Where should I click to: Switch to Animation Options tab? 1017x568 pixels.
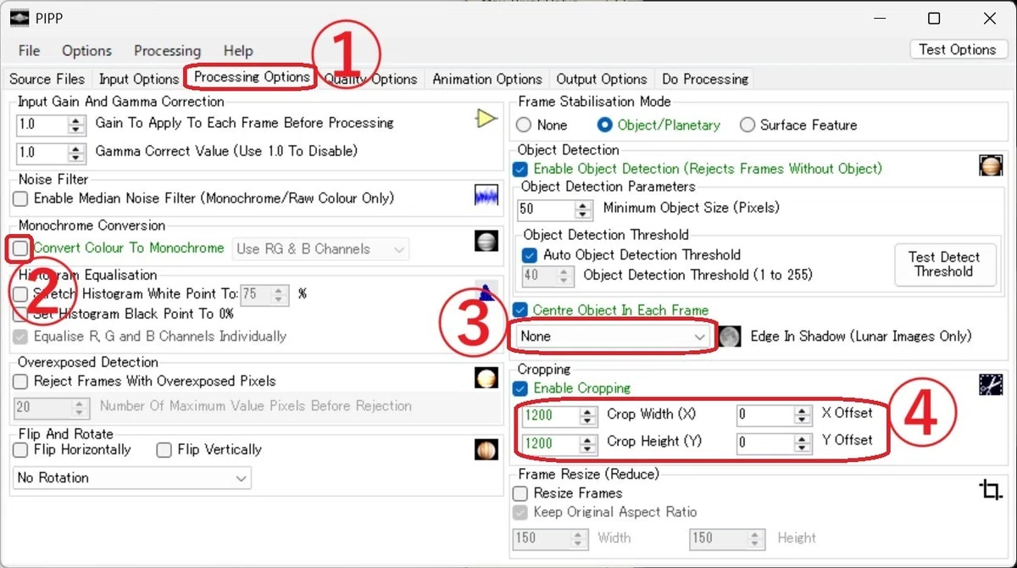coord(486,79)
